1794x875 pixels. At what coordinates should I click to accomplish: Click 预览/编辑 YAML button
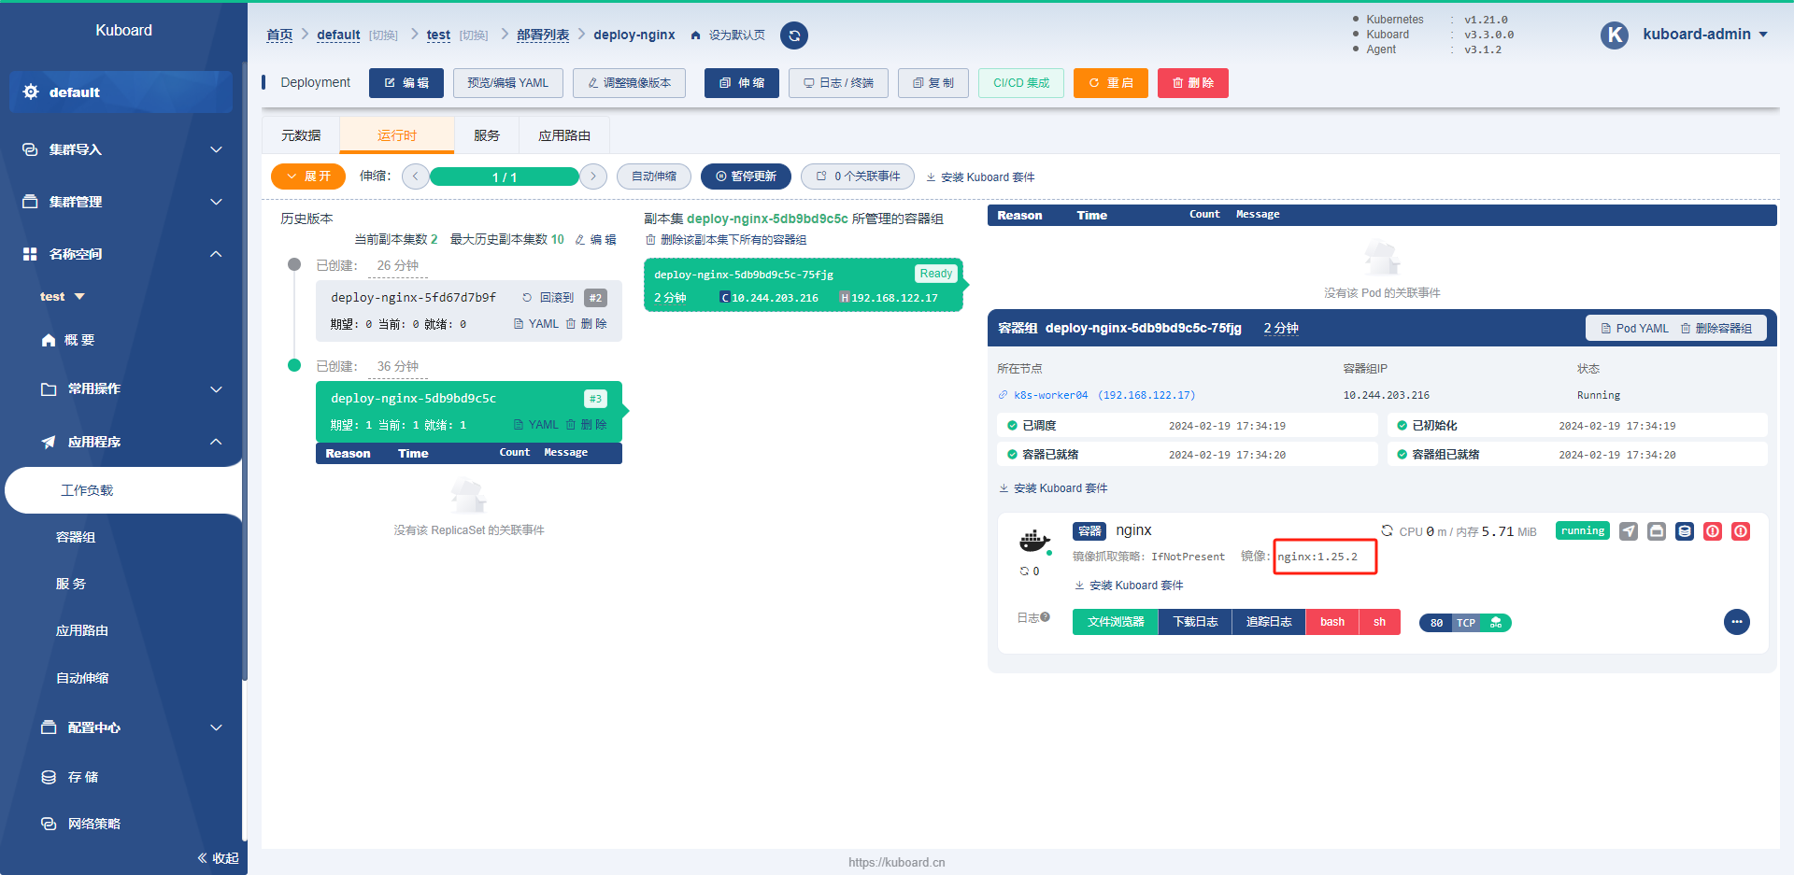tap(508, 83)
